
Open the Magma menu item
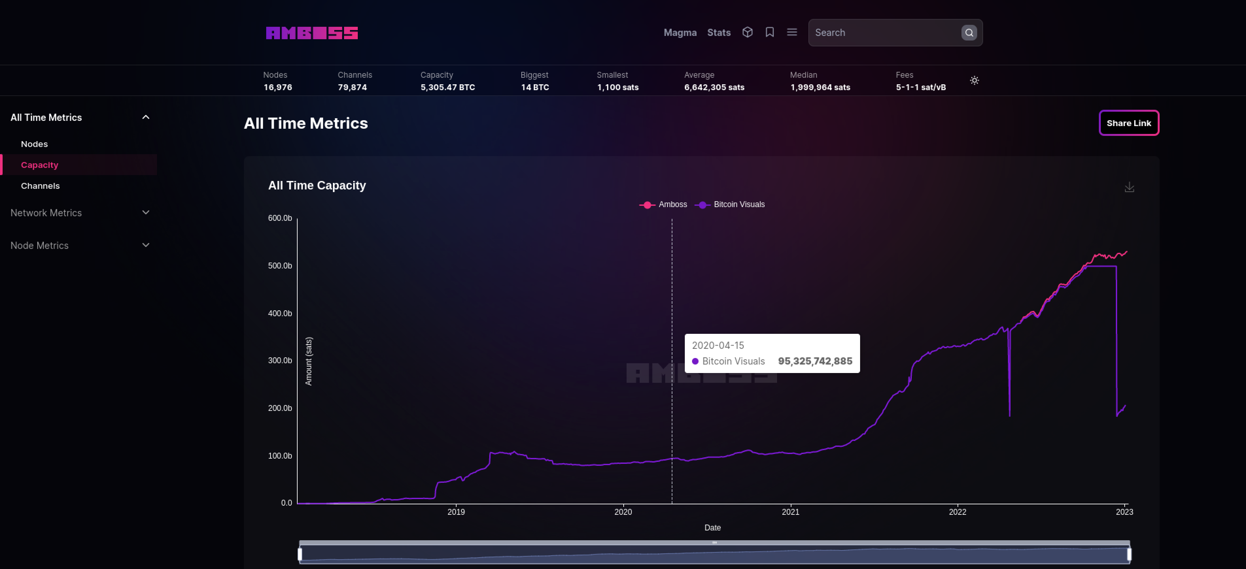pos(680,33)
